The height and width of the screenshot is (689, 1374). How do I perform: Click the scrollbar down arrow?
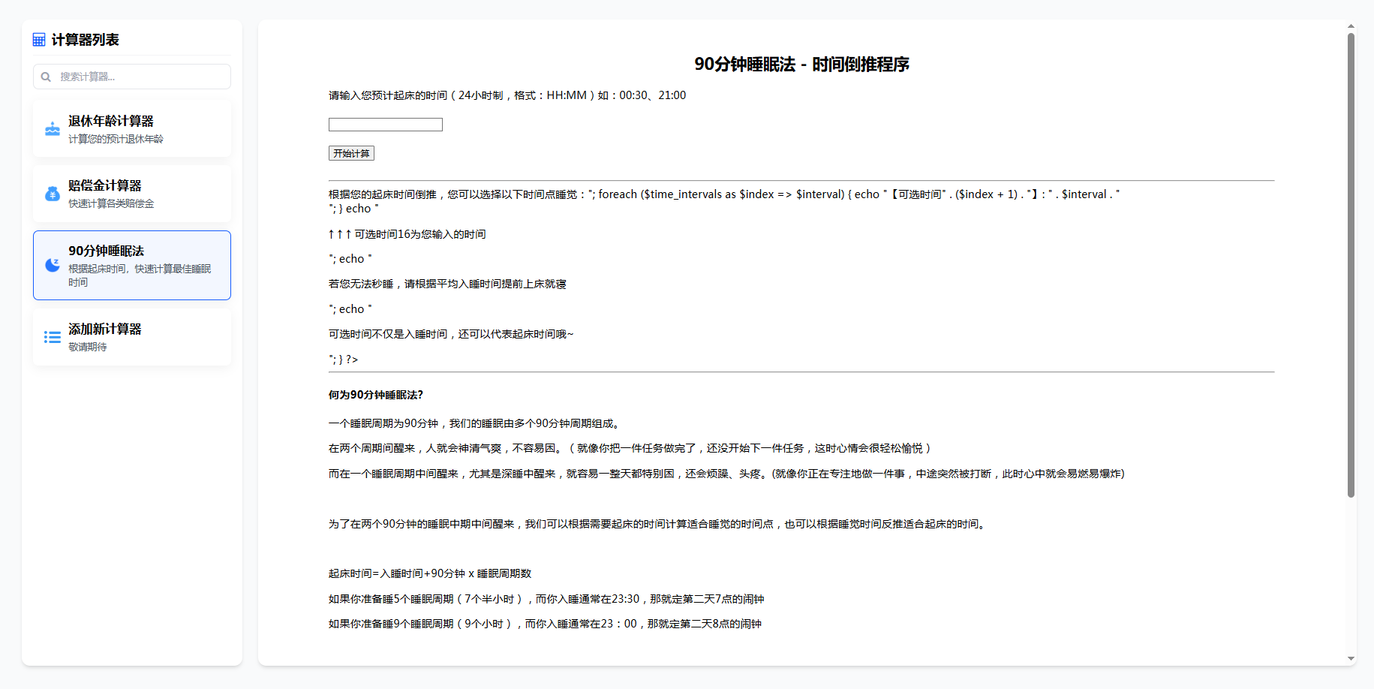tap(1351, 659)
